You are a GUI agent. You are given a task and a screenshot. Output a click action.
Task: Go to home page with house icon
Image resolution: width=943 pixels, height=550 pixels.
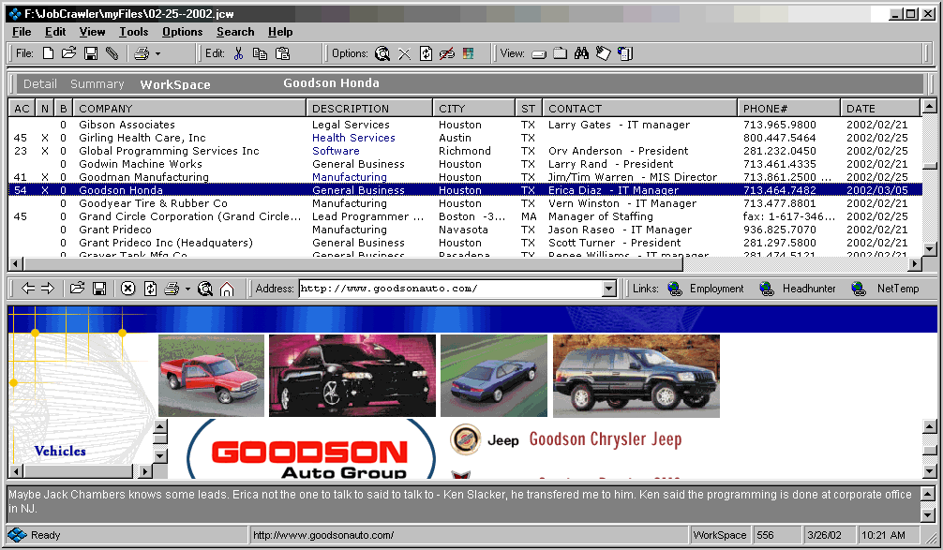pyautogui.click(x=227, y=290)
